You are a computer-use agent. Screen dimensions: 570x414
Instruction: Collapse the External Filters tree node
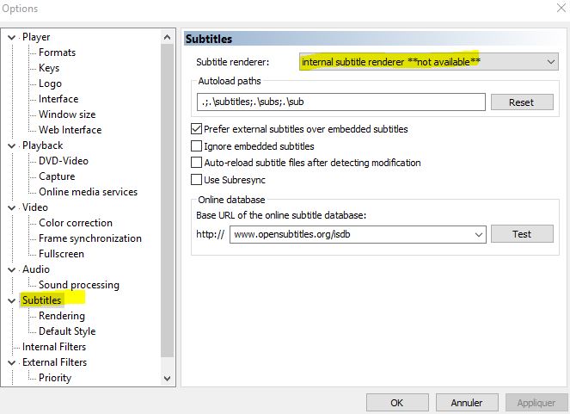(12, 362)
